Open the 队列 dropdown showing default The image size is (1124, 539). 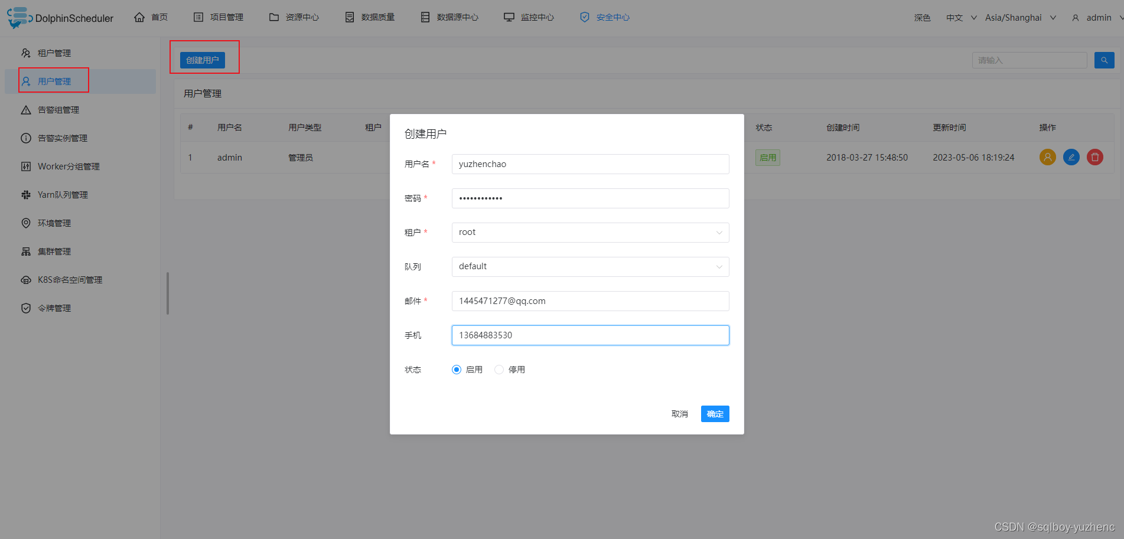click(x=591, y=267)
